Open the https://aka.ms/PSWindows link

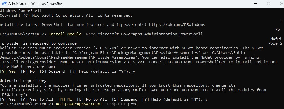click(177, 24)
